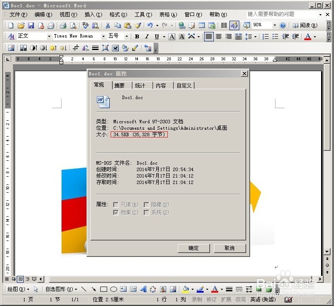The height and width of the screenshot is (306, 334).
Task: Open the 自选图形 AutoShapes dropdown
Action: pyautogui.click(x=62, y=289)
